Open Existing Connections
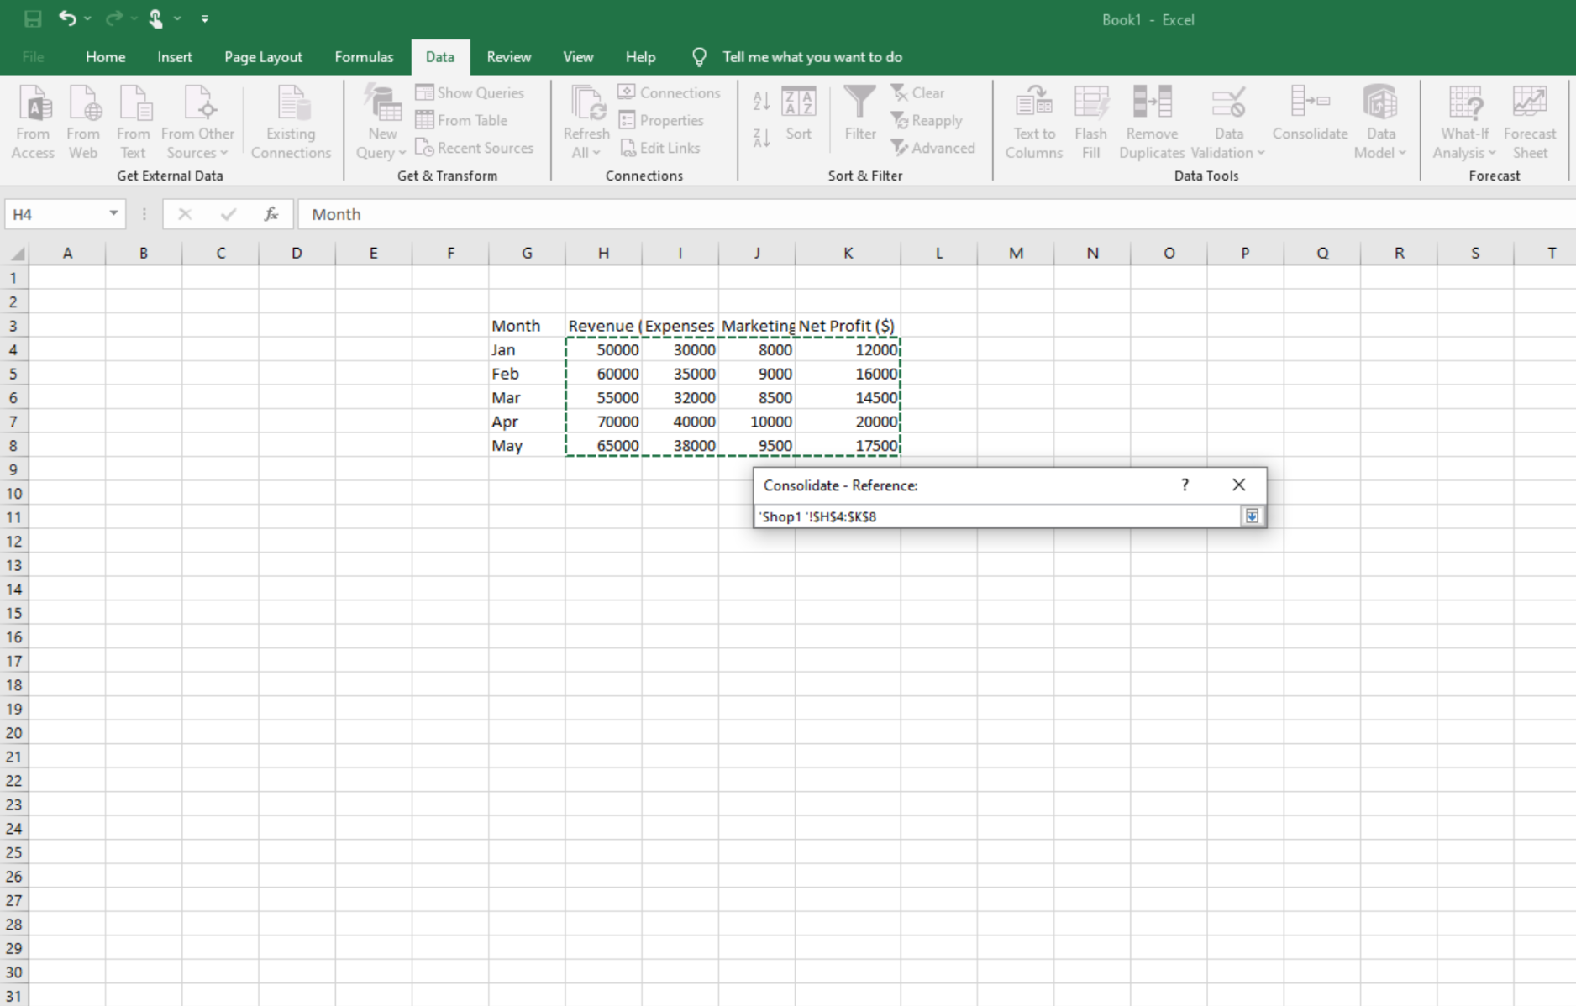The height and width of the screenshot is (1006, 1576). click(291, 123)
